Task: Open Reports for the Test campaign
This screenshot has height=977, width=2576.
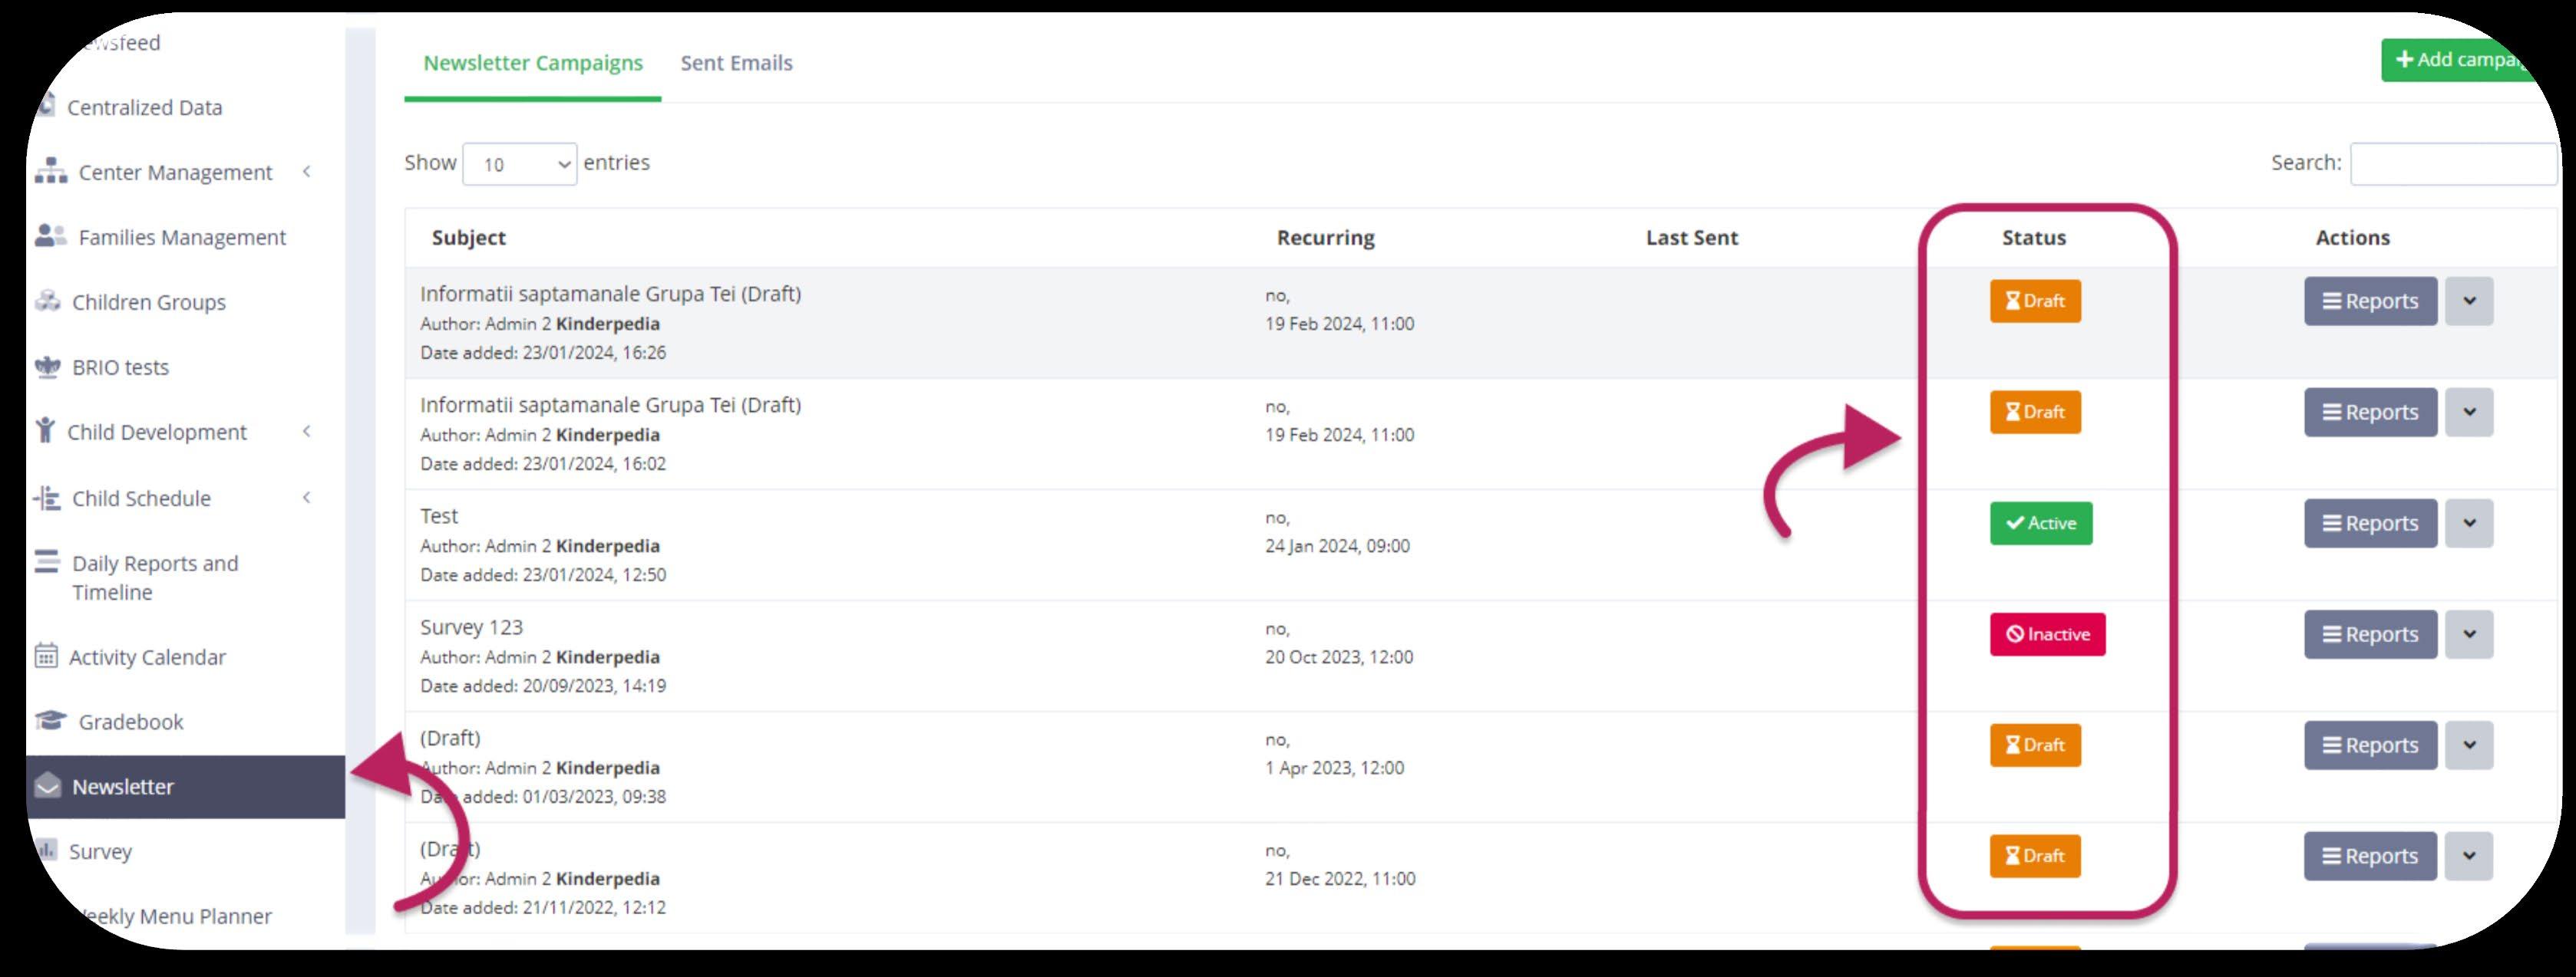Action: point(2370,522)
